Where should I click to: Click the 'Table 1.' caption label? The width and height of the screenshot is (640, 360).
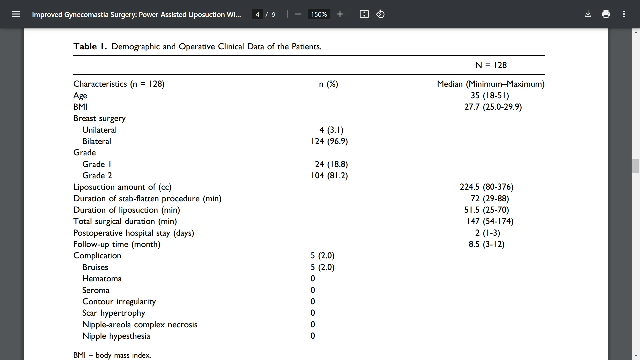(x=90, y=46)
